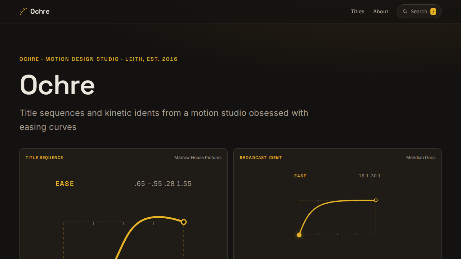Select the filled start point of Meridian Docs curve

point(299,235)
